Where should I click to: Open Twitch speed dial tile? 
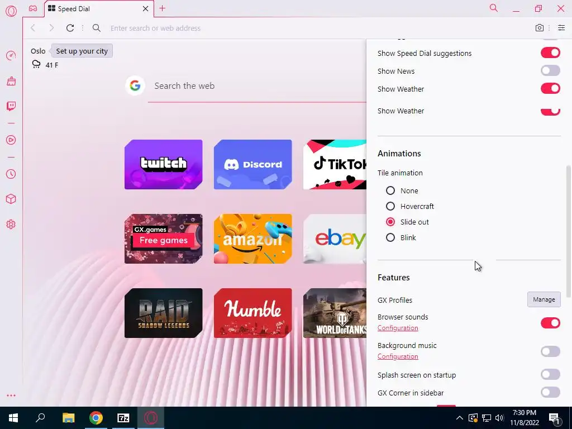tap(164, 165)
